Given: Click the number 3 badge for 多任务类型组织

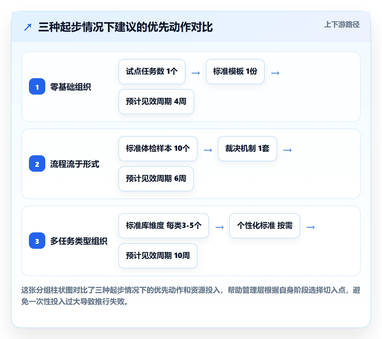Looking at the screenshot, I should coord(37,241).
